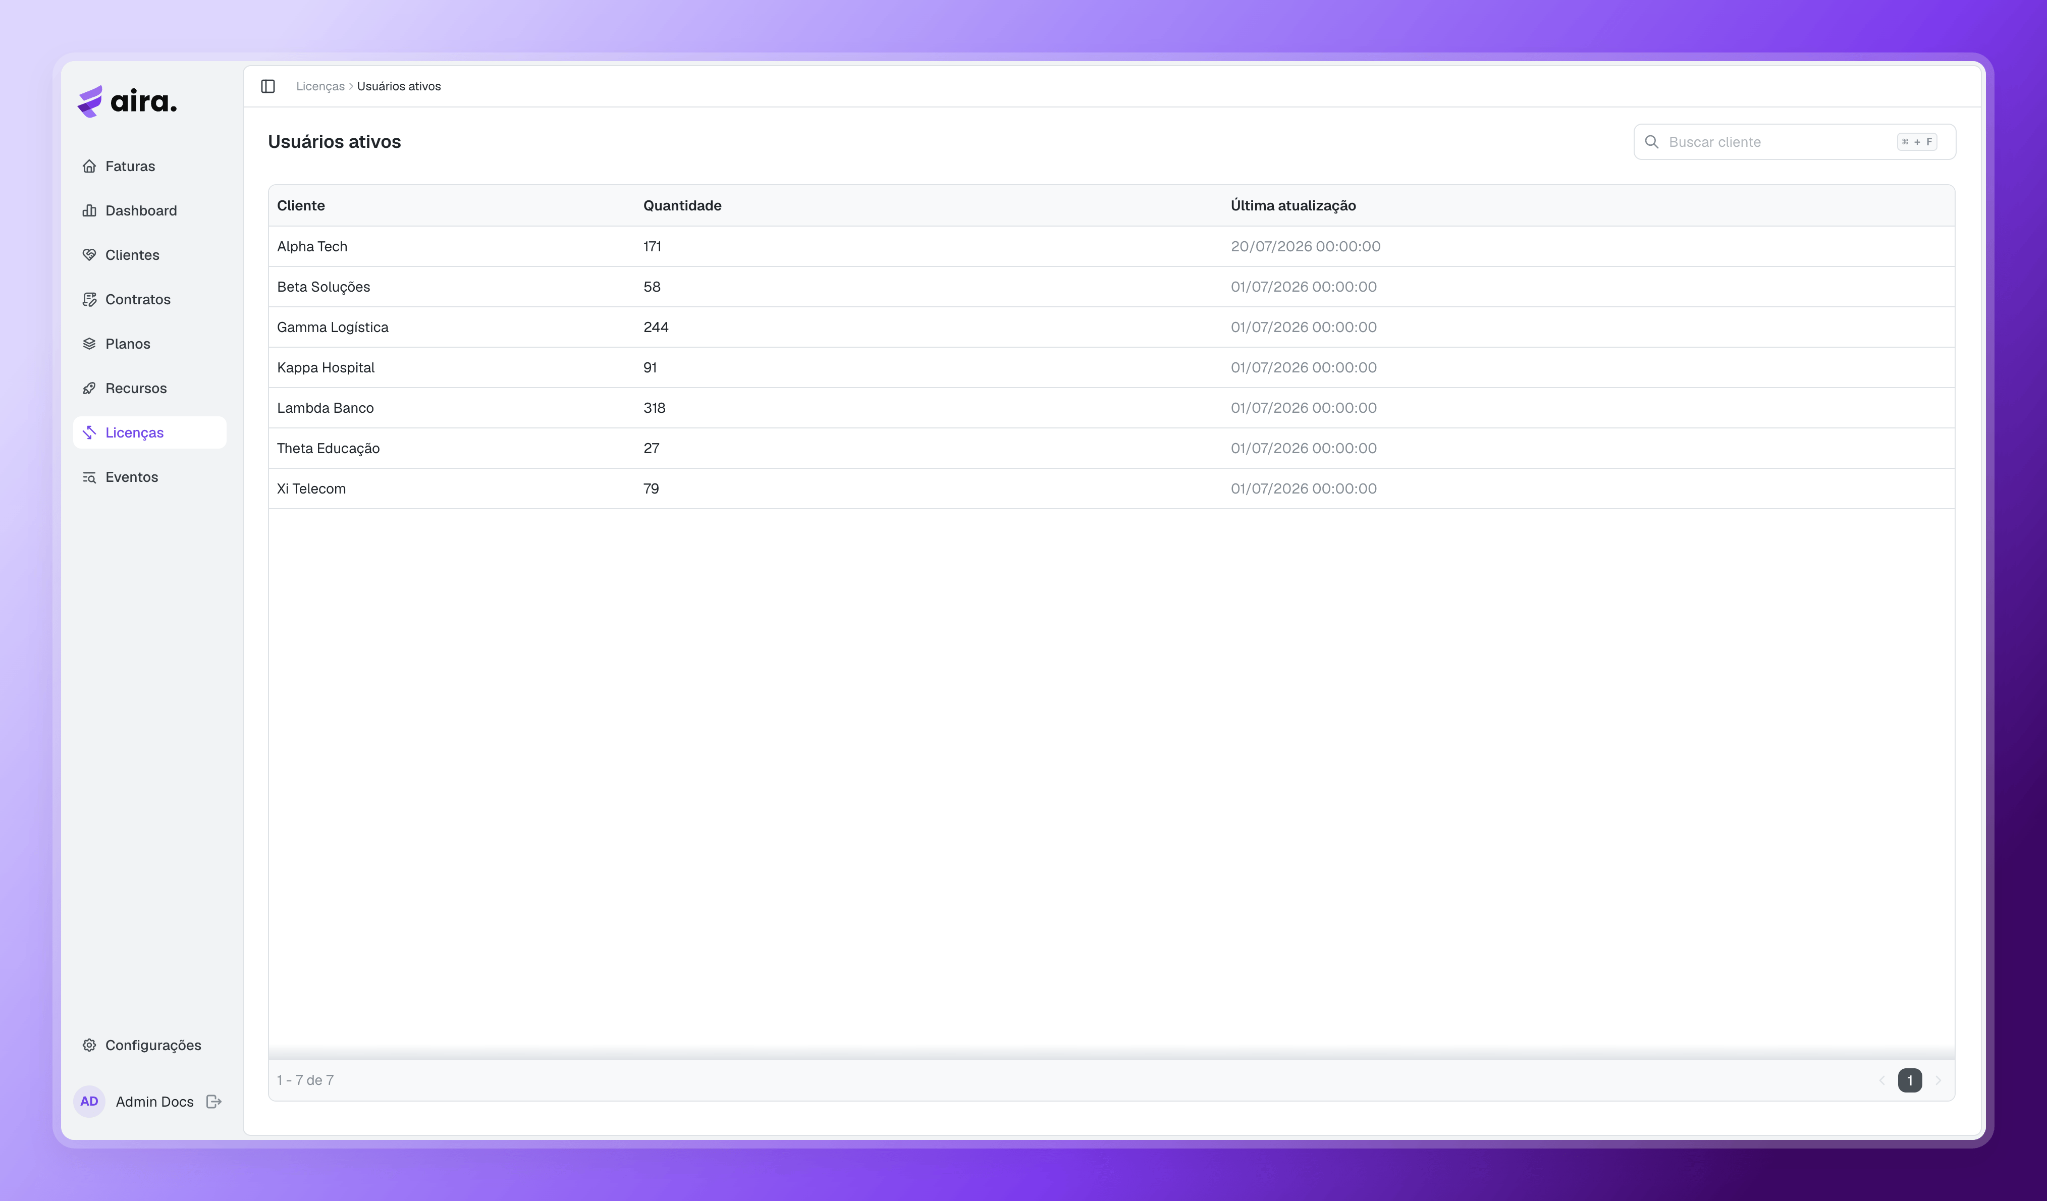Select the Theta Educação row
2047x1201 pixels.
click(1111, 448)
